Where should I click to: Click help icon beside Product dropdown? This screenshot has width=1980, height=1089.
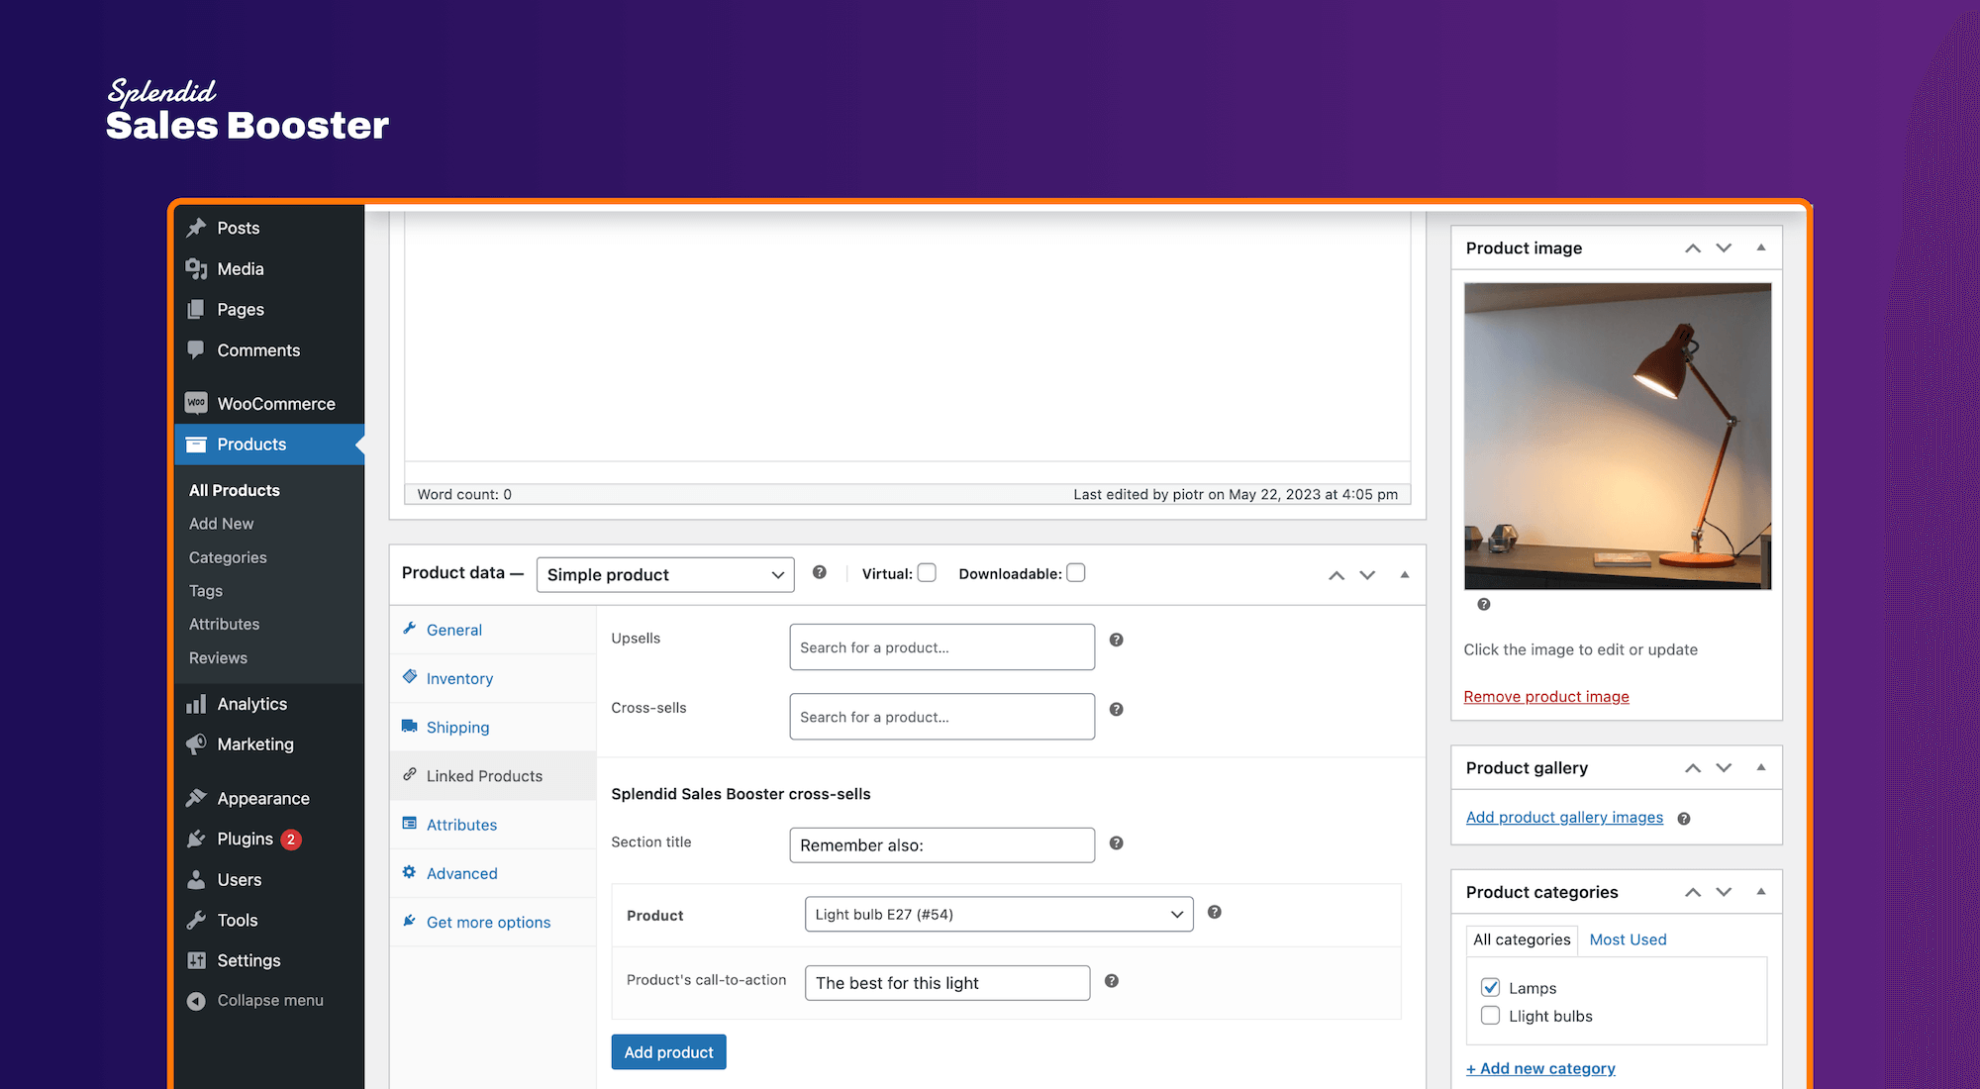click(x=1215, y=912)
